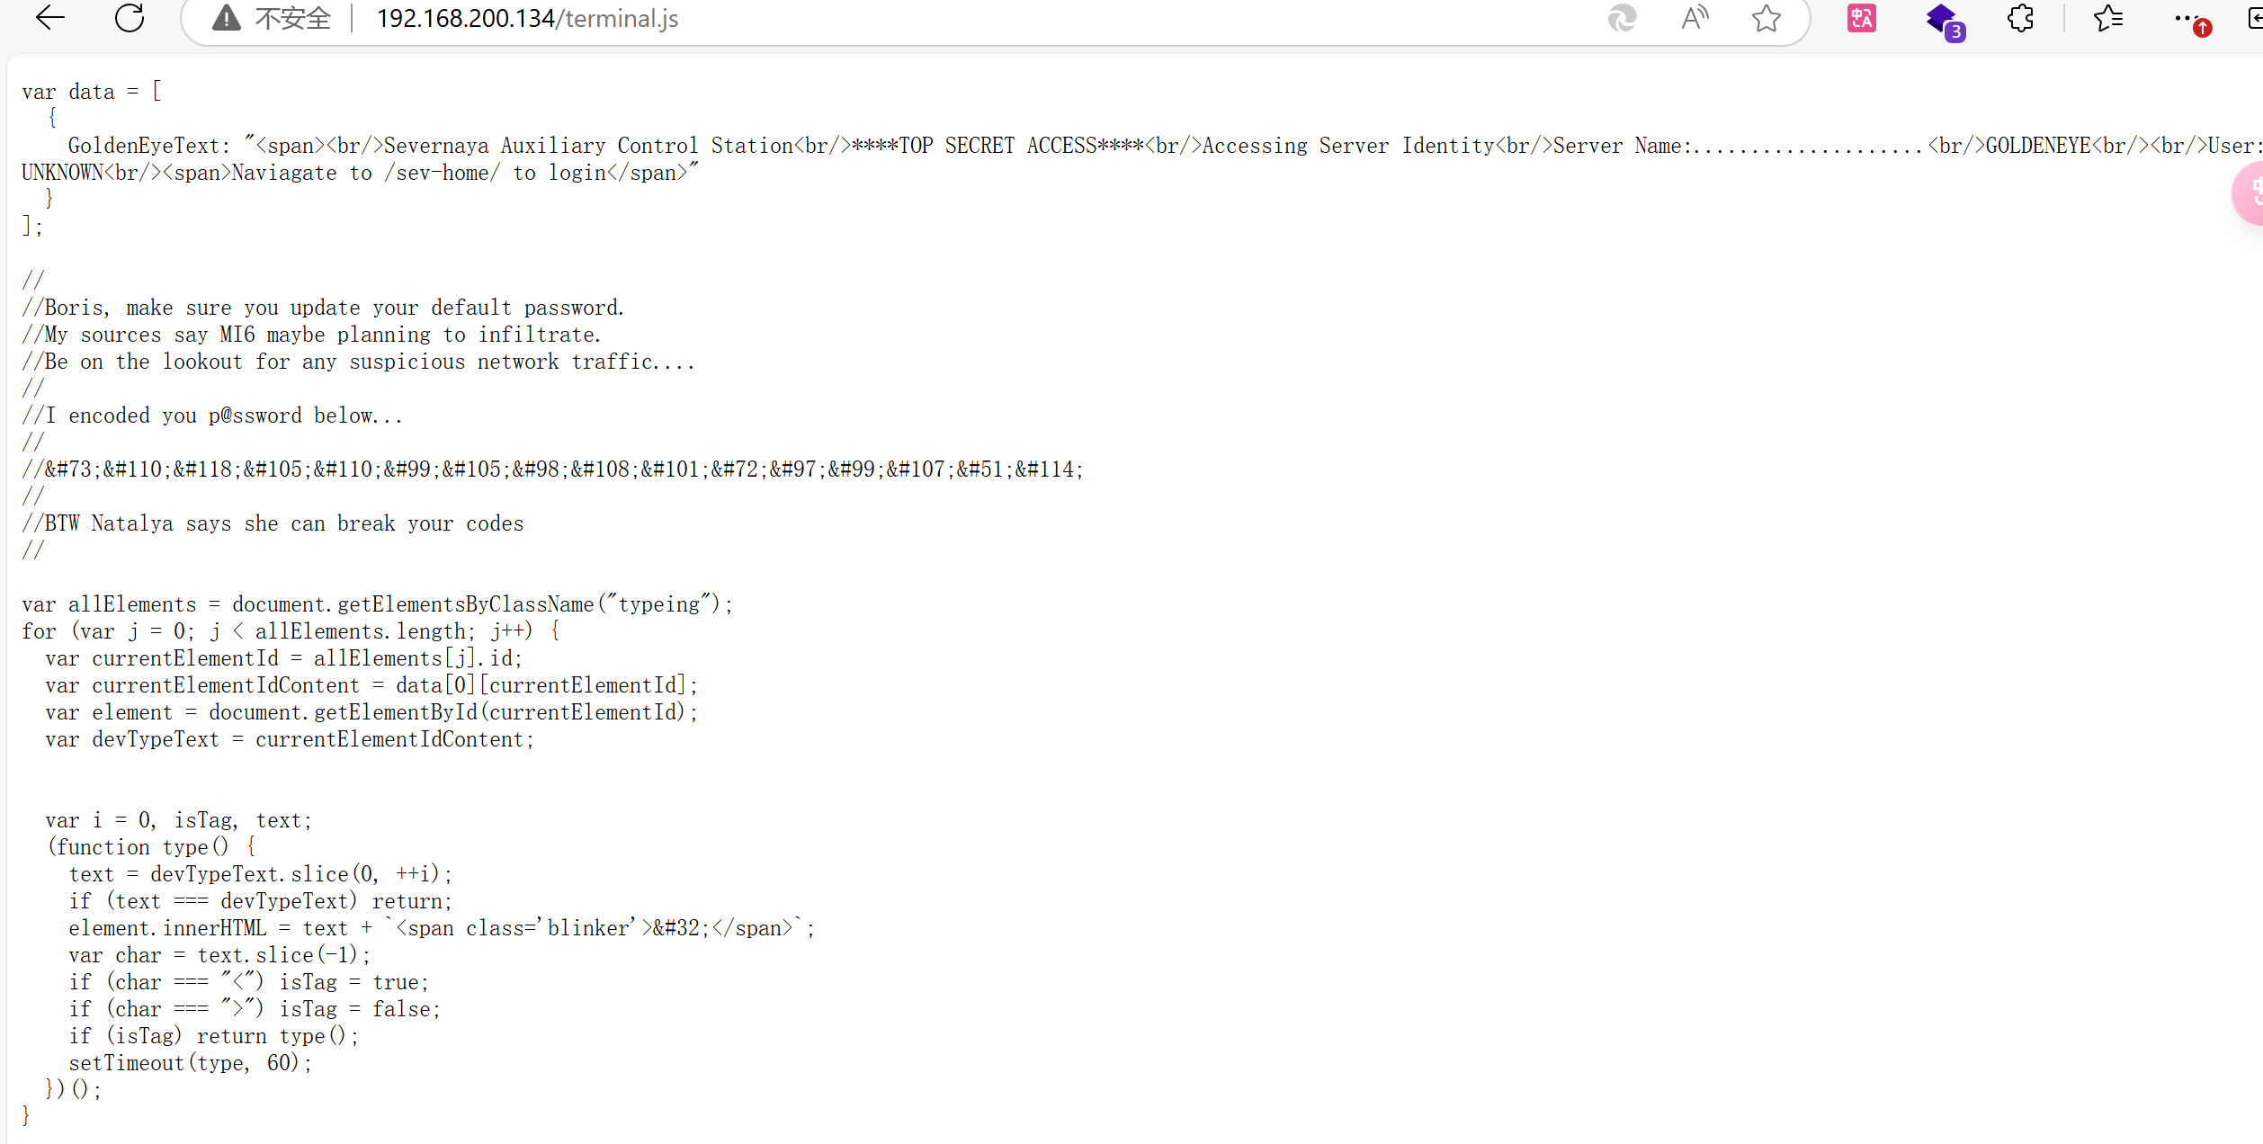Click the grey Edge swirl icon in the address bar
2263x1144 pixels.
(x=1622, y=18)
